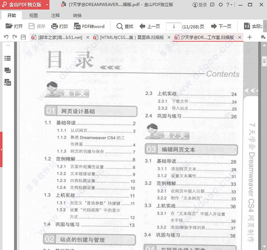Click the redo arrow icon

(x=15, y=37)
